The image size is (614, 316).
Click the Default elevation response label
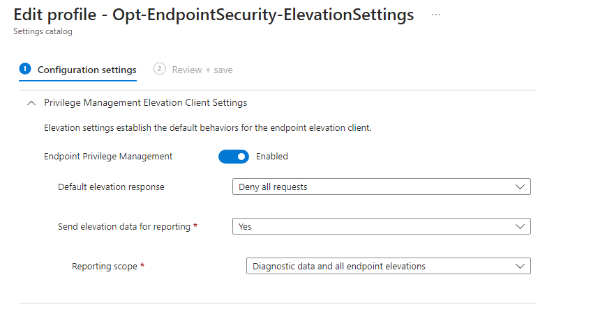(111, 187)
